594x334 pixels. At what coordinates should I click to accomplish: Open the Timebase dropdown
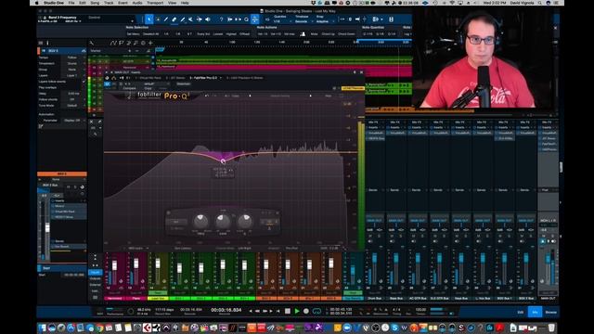click(x=303, y=21)
